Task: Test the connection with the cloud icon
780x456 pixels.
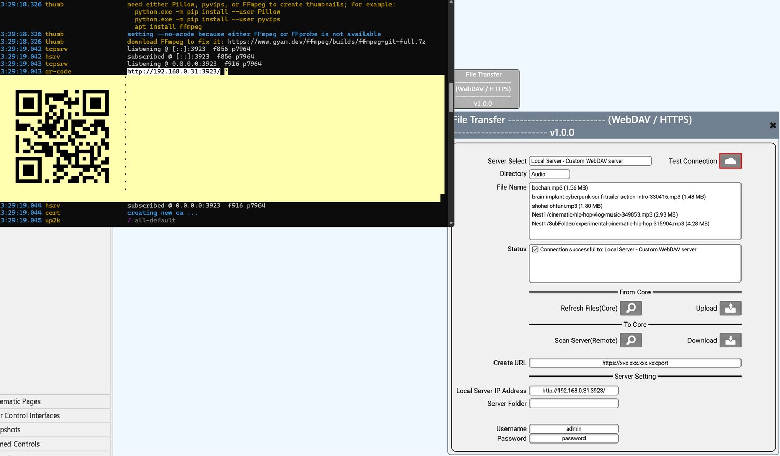Action: [x=730, y=161]
